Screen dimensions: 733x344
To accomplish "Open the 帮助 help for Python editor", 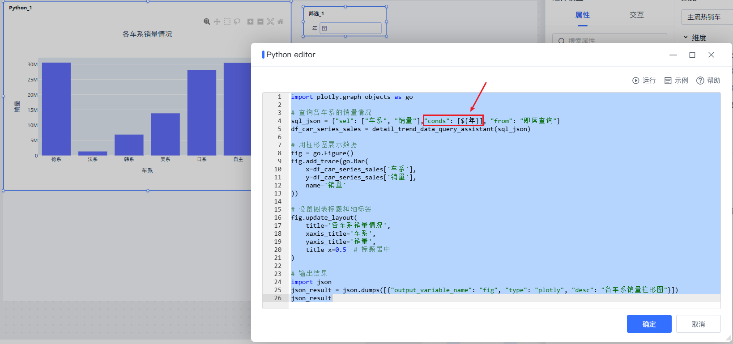I will pos(708,81).
